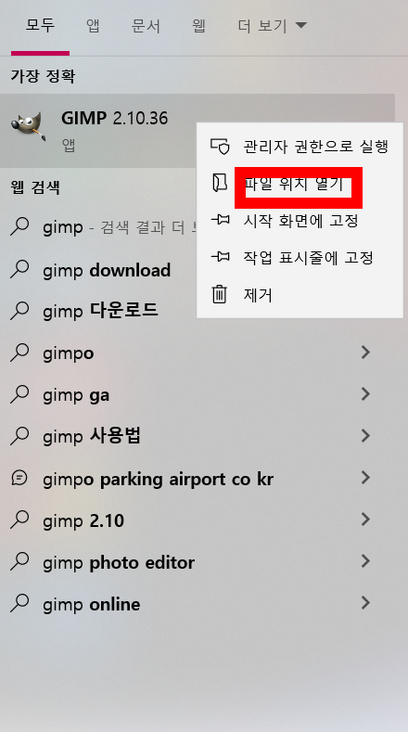
Task: Expand the gimp ga result chevron
Action: [365, 394]
